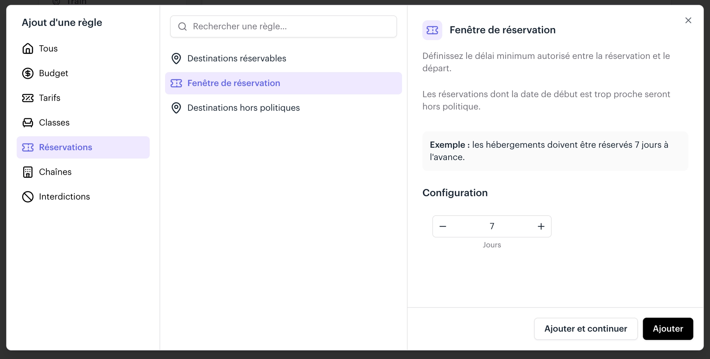Select the Fenêtre de réservation rule label

pyautogui.click(x=234, y=83)
